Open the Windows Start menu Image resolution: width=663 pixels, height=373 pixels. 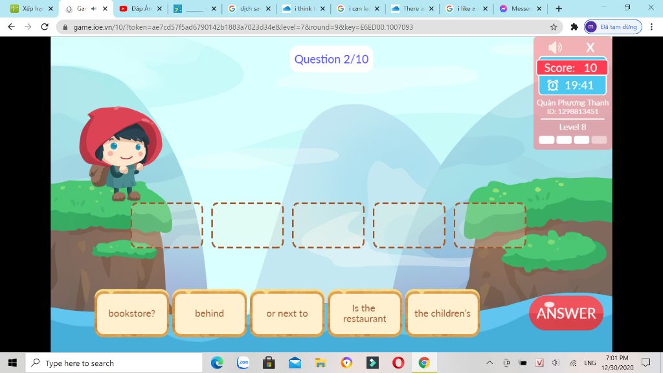pyautogui.click(x=12, y=363)
